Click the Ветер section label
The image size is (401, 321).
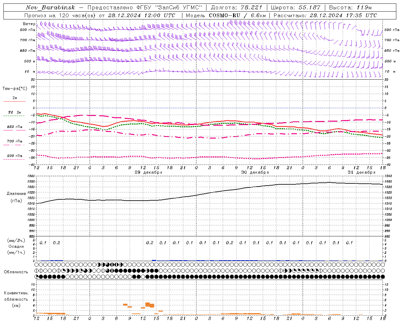[29, 24]
